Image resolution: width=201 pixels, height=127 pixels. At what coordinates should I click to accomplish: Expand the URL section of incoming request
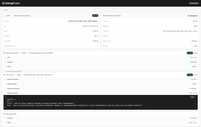point(100,58)
